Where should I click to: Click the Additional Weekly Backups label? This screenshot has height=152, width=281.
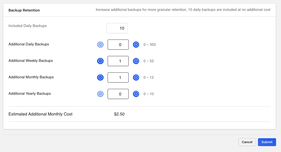31,61
